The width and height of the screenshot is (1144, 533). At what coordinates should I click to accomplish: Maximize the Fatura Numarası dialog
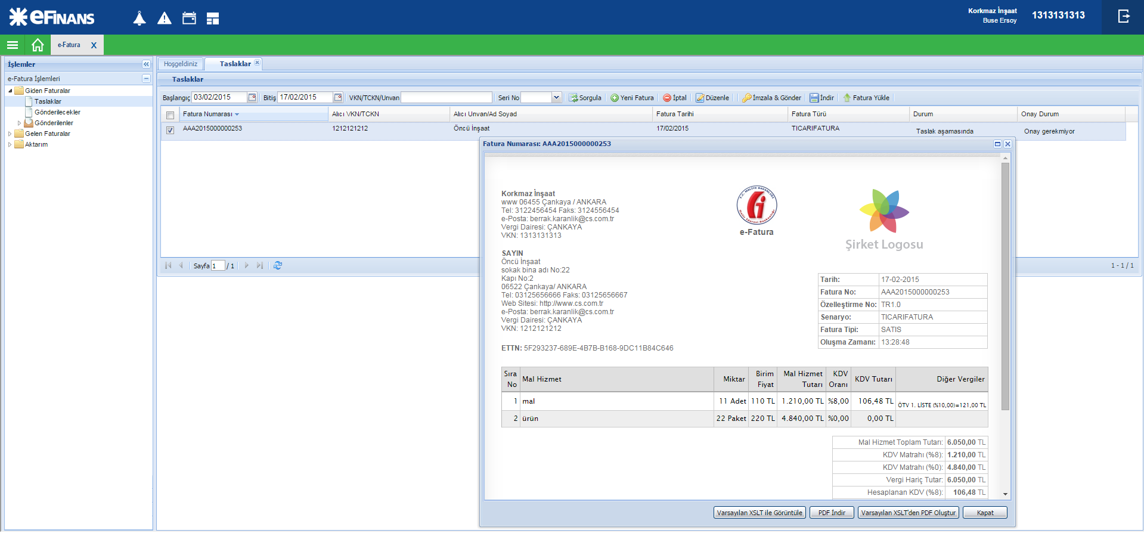coord(997,144)
